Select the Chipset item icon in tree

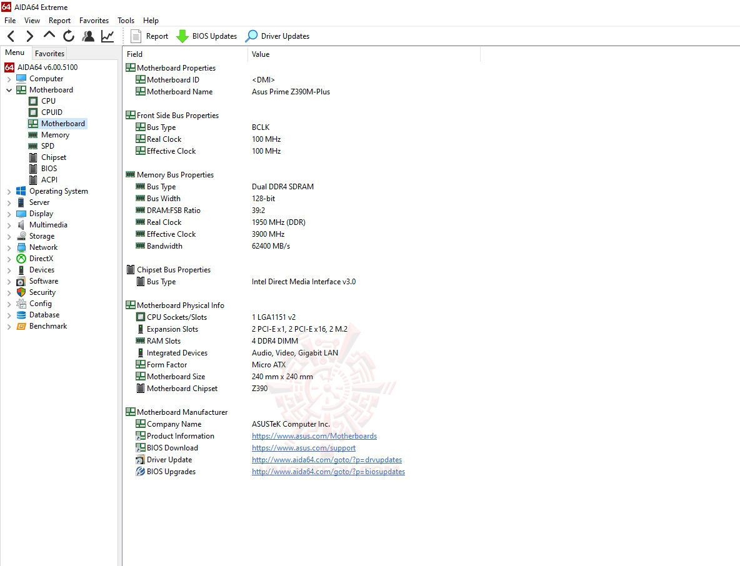point(33,157)
